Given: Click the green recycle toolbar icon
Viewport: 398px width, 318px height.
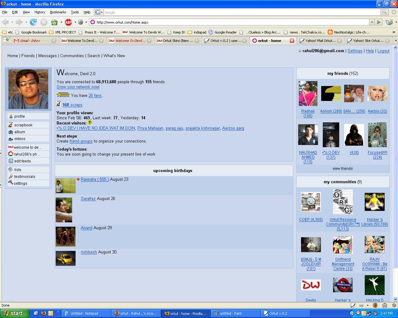Looking at the screenshot, I should click(x=54, y=22).
